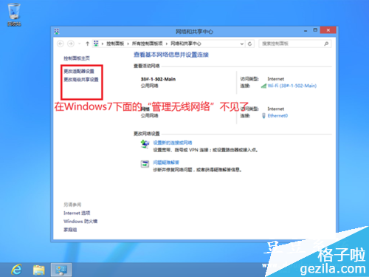Screen dimensions: 369x277
Task: Minimize the Network and Sharing Center window
Action: pyautogui.click(x=306, y=30)
